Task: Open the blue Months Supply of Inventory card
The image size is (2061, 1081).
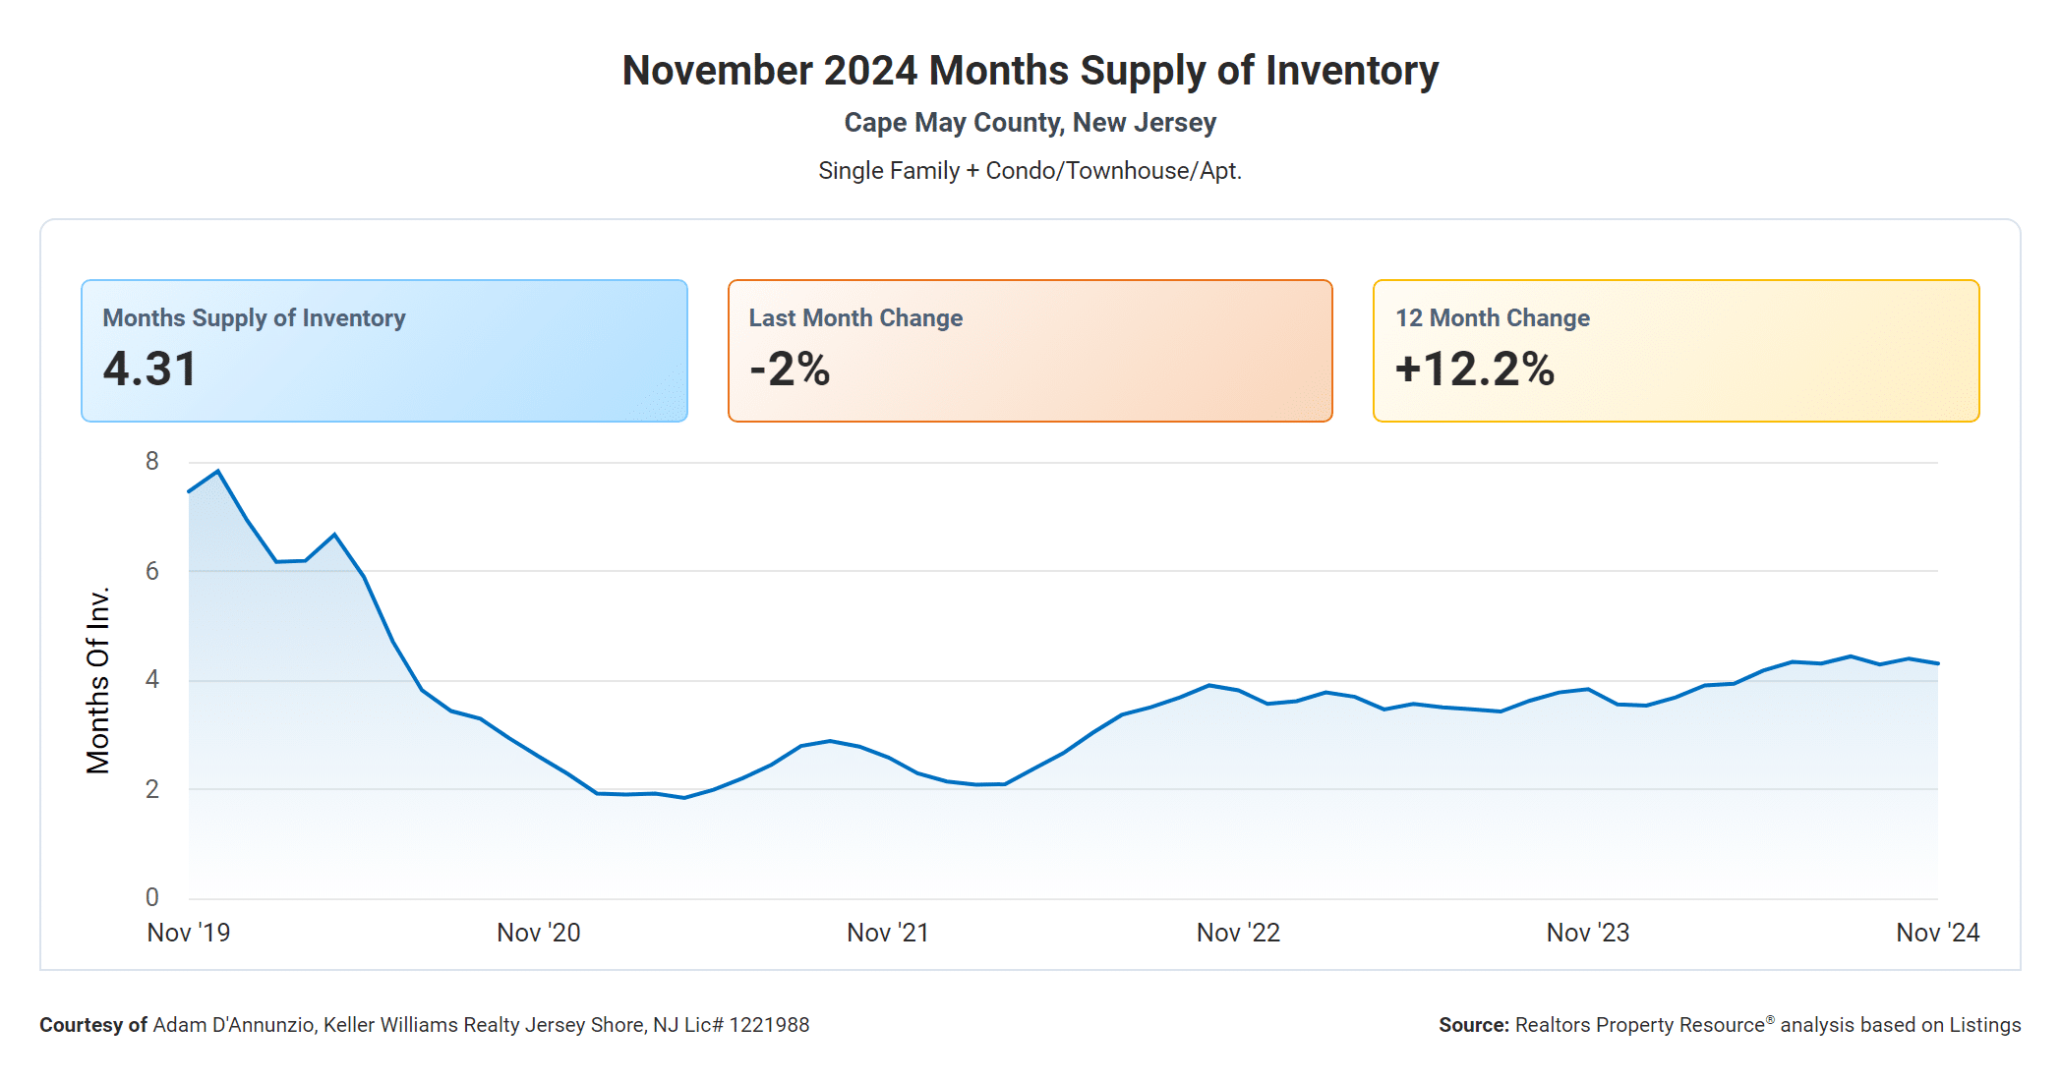Action: pyautogui.click(x=383, y=351)
